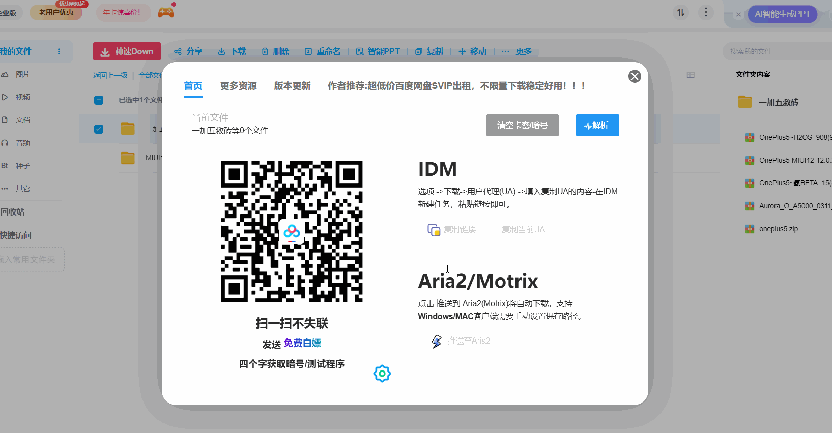Click the Aurora_O_A5000 archive icon
This screenshot has height=433, width=832.
(750, 206)
